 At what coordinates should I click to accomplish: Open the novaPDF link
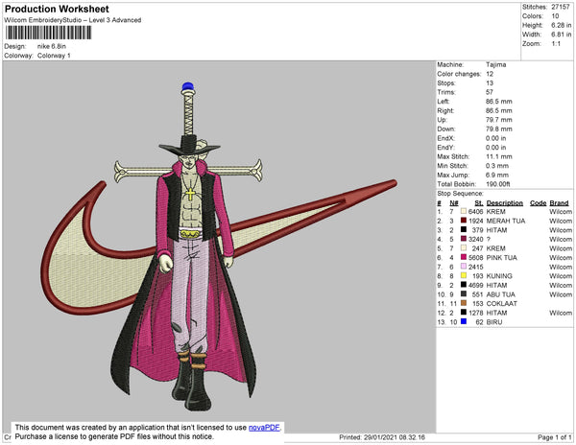pos(264,428)
